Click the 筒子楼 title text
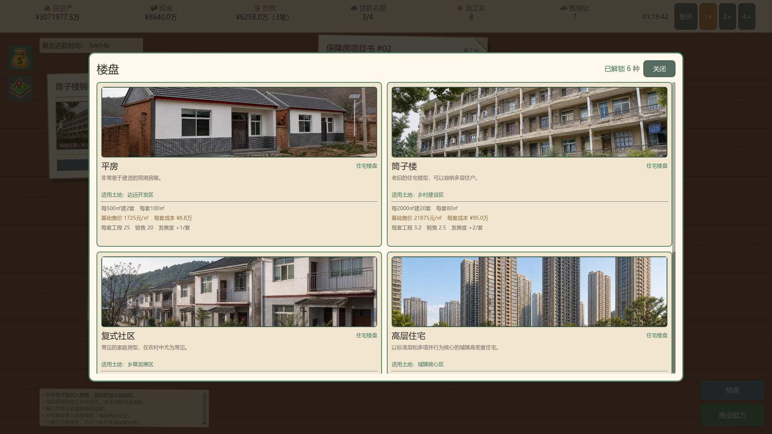This screenshot has height=434, width=772. (x=404, y=166)
